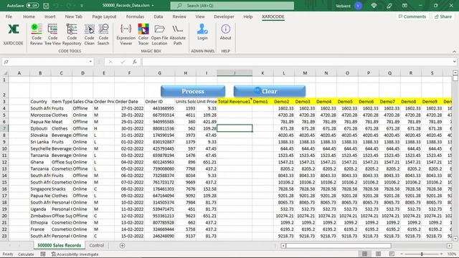The image size is (459, 258).
Task: Select the XATOCODE ribbon tab
Action: coord(273,16)
